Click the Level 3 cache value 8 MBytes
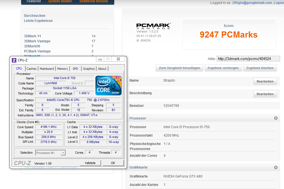The width and height of the screenshot is (284, 189). (x=93, y=142)
